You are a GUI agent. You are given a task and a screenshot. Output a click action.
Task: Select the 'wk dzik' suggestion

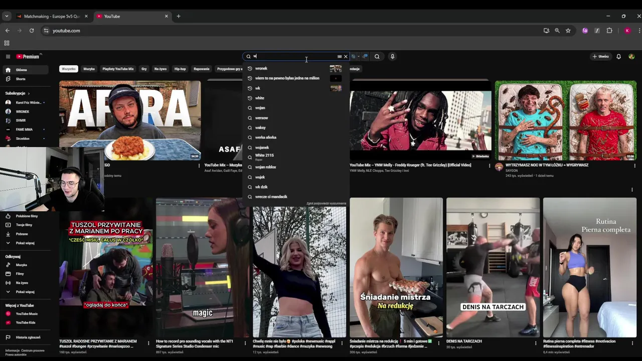(296, 187)
